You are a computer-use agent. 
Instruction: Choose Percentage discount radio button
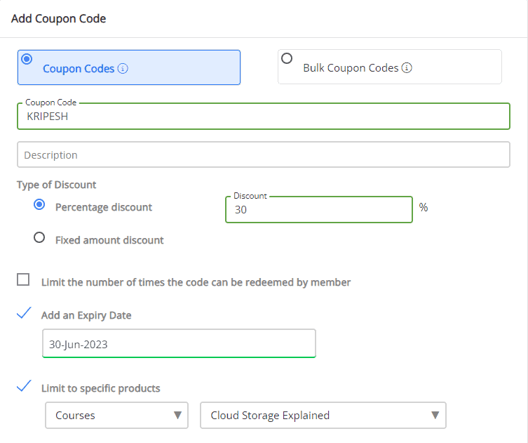coord(40,206)
